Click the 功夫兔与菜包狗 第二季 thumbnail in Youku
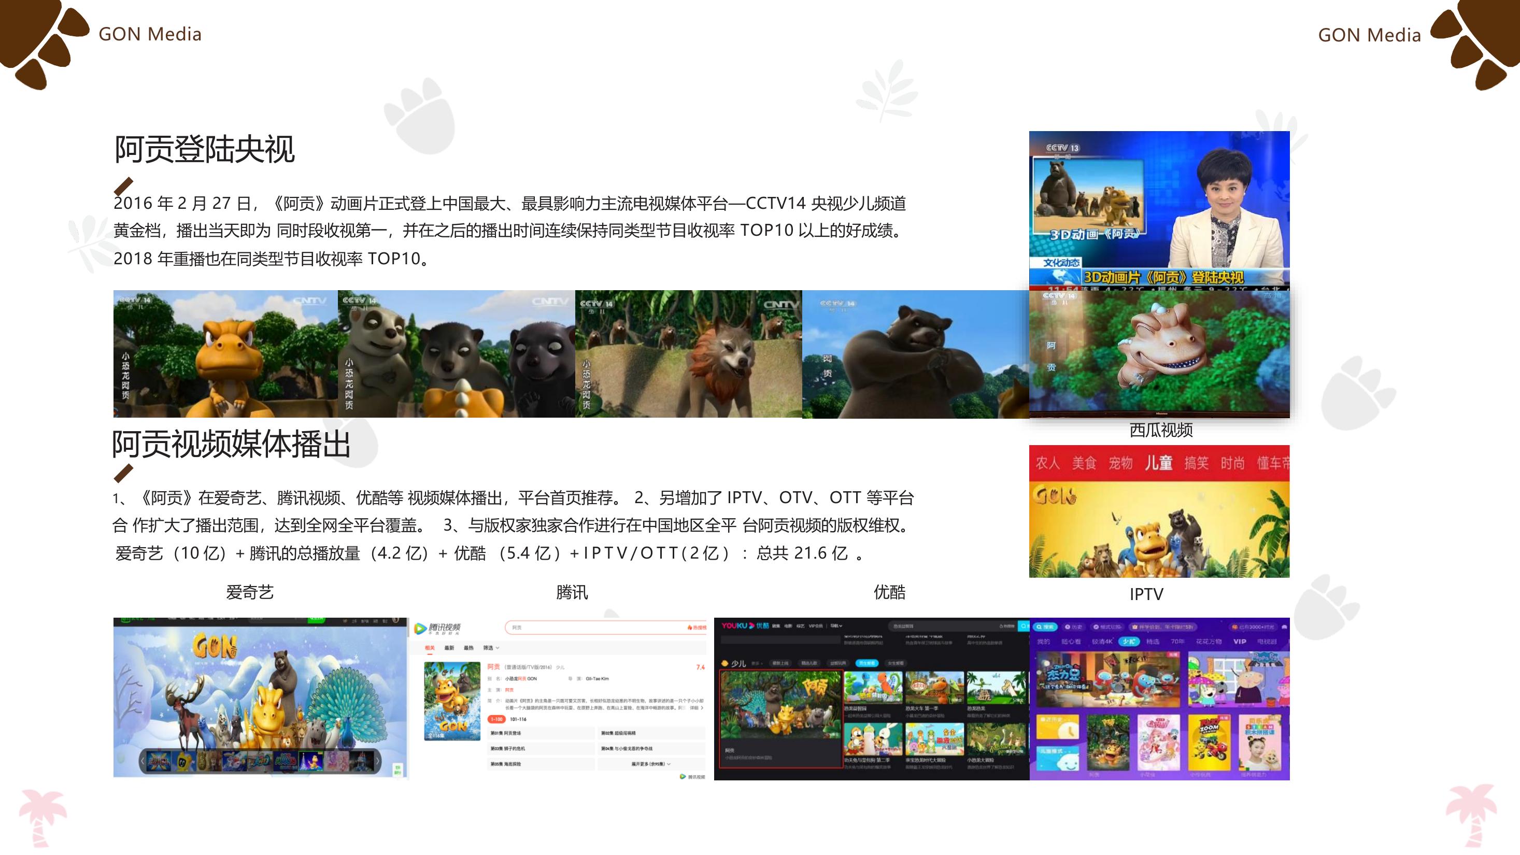The width and height of the screenshot is (1520, 855). [874, 739]
